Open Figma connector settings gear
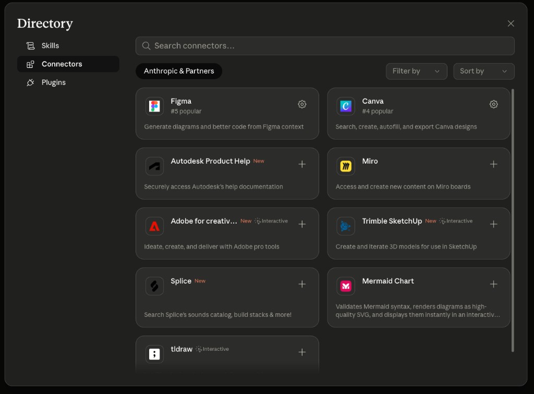The width and height of the screenshot is (534, 394). (302, 104)
